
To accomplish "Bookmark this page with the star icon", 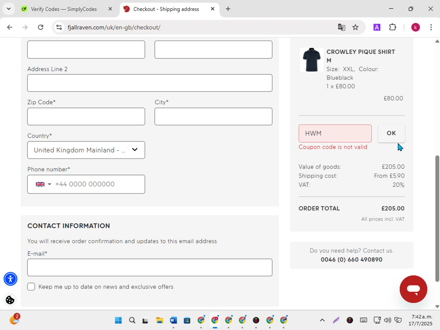I will pyautogui.click(x=356, y=27).
